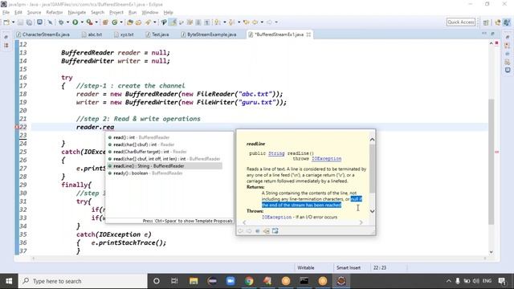Expand the External Tools dropdown arrow
Image resolution: width=514 pixels, height=289 pixels.
point(96,22)
